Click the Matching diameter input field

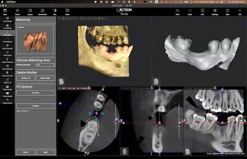tap(45, 65)
